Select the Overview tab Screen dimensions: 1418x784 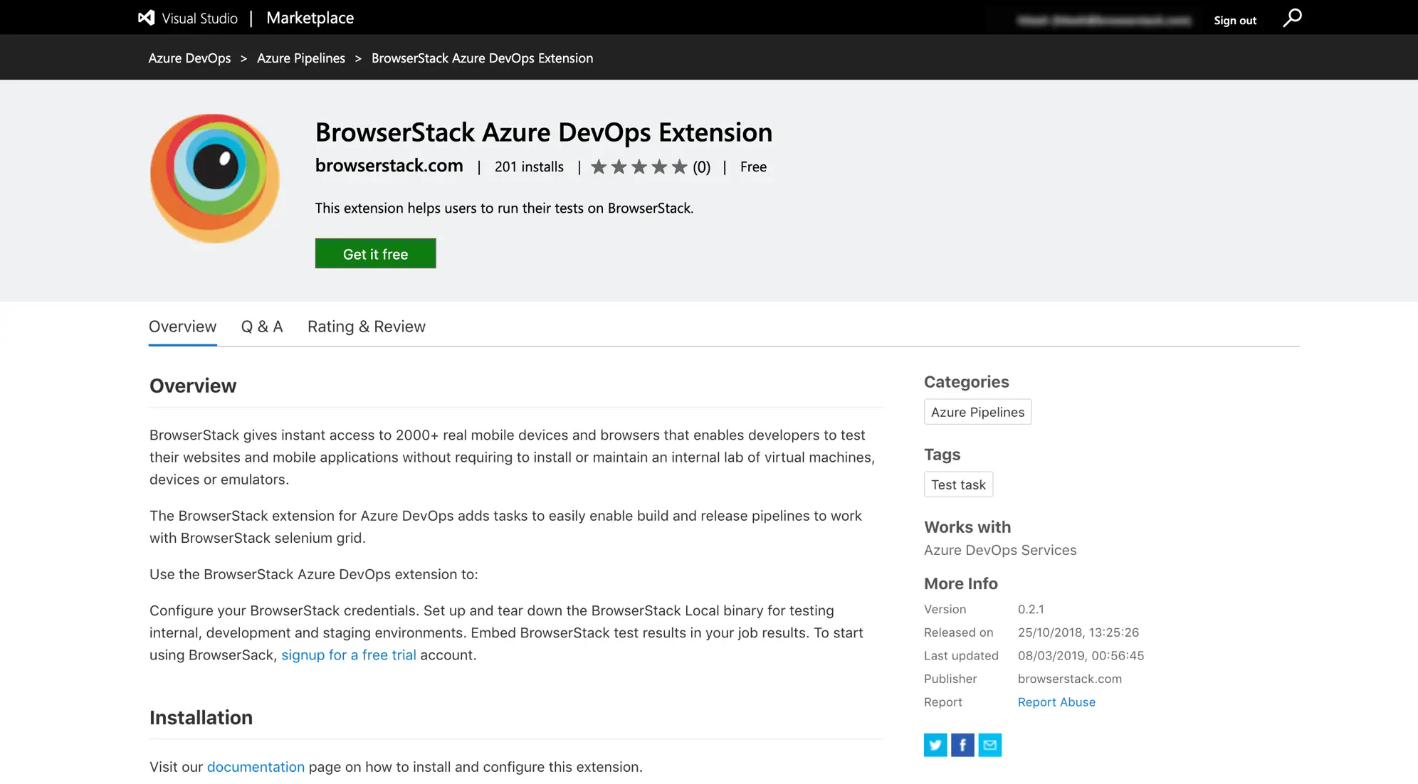click(182, 327)
